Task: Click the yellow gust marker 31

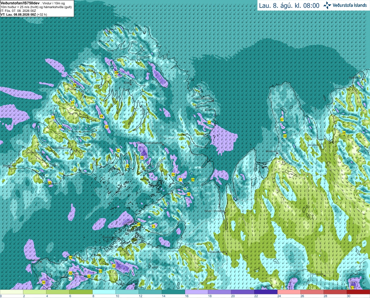Action: (89, 276)
